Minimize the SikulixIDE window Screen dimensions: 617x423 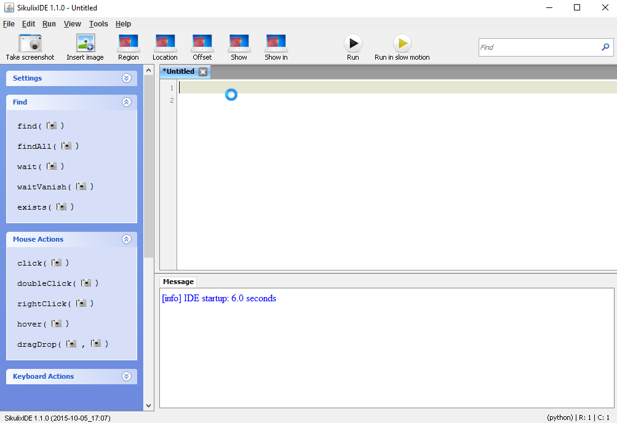click(549, 7)
